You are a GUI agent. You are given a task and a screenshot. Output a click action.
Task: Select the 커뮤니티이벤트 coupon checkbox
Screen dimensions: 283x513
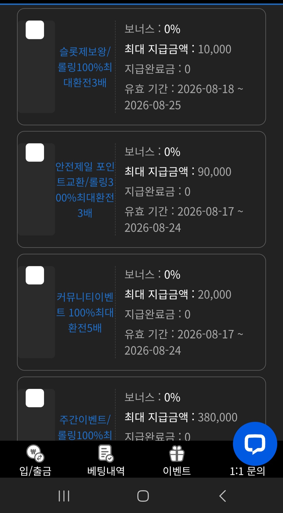coord(35,275)
